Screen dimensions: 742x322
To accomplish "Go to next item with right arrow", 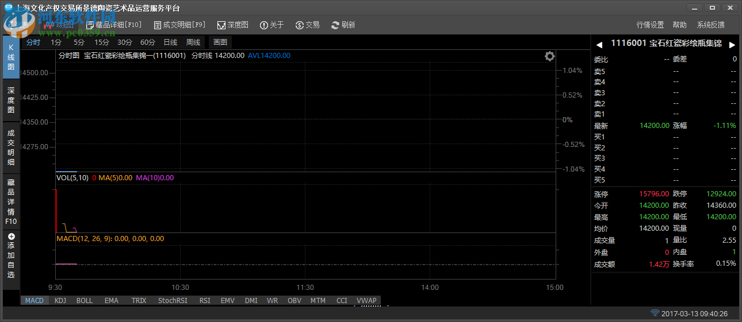I will 732,44.
